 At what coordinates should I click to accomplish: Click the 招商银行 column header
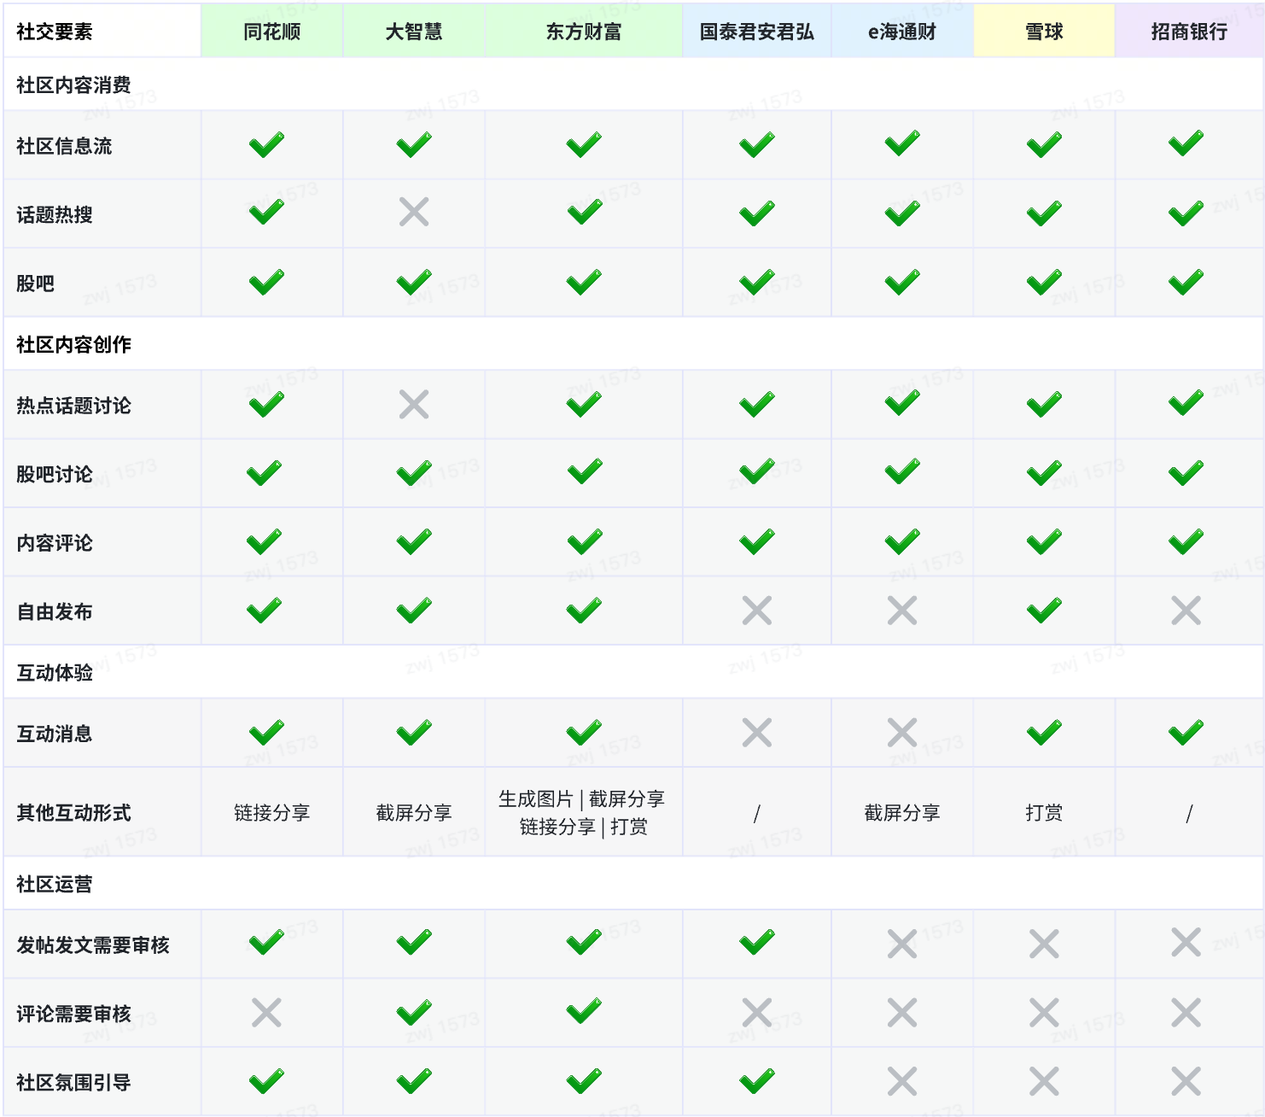(1189, 32)
